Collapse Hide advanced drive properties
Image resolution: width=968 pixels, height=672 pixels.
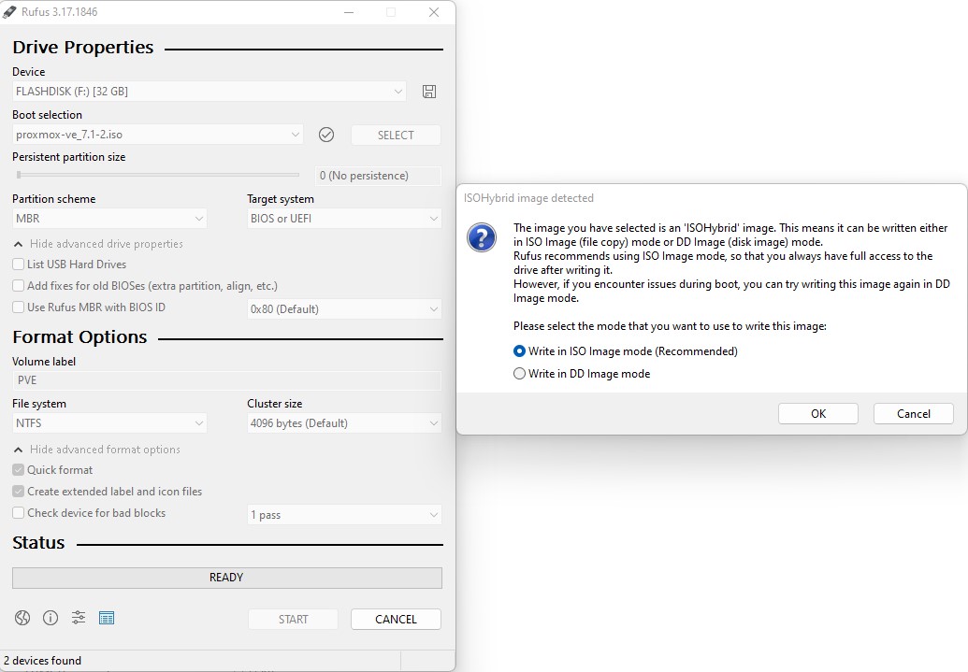(x=99, y=244)
